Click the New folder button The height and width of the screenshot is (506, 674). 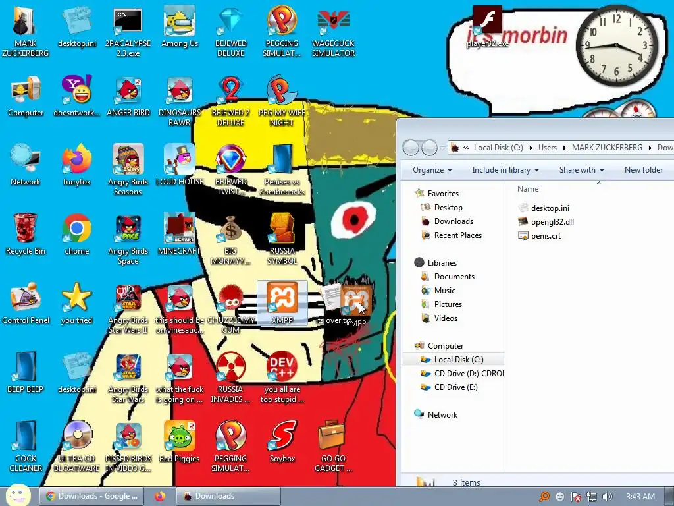click(x=644, y=170)
